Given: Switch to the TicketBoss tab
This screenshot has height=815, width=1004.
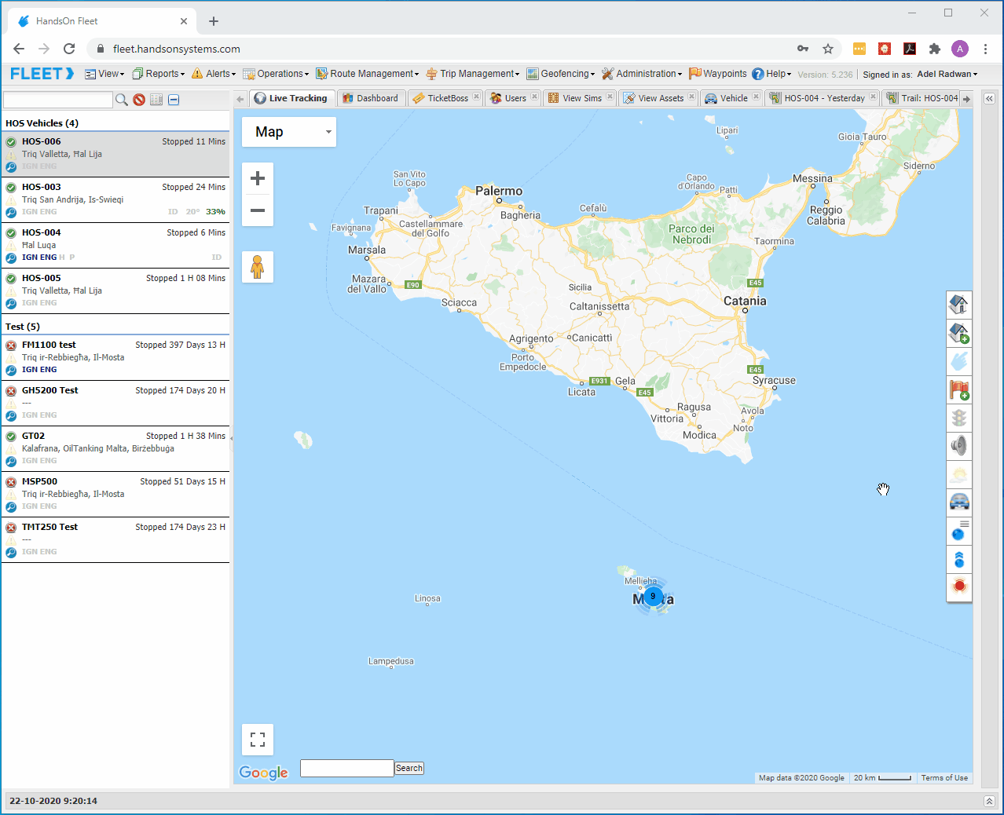Looking at the screenshot, I should coord(442,98).
